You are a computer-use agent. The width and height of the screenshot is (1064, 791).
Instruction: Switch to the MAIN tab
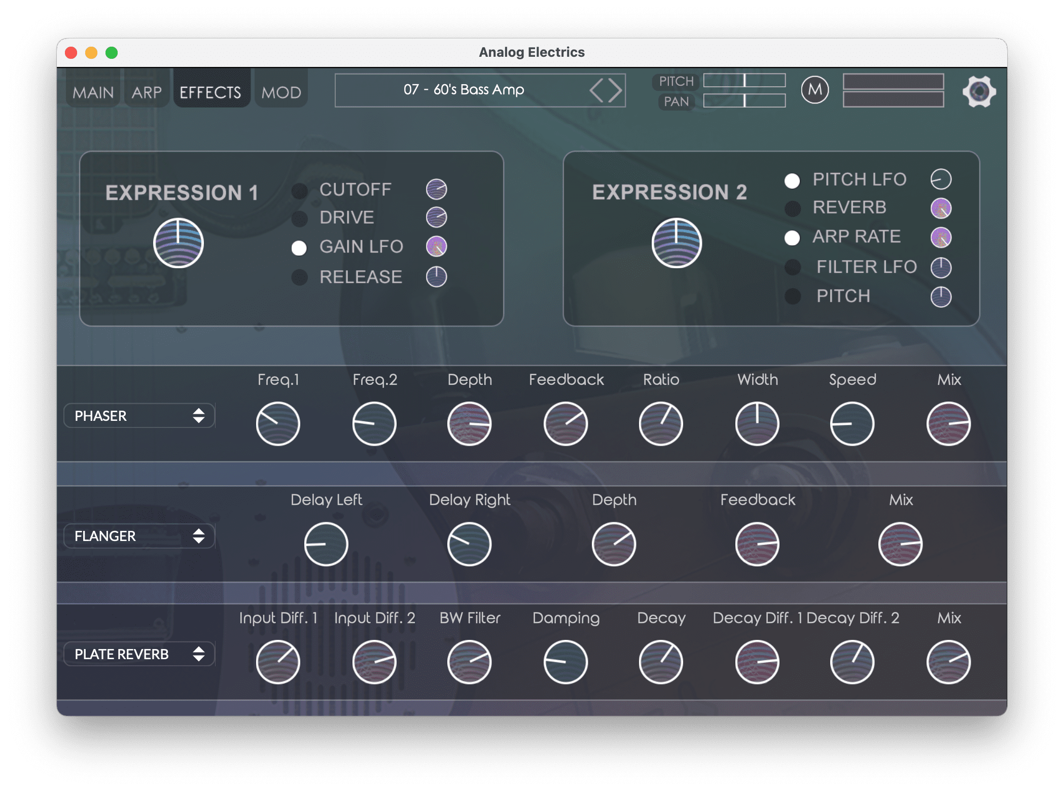click(x=93, y=92)
